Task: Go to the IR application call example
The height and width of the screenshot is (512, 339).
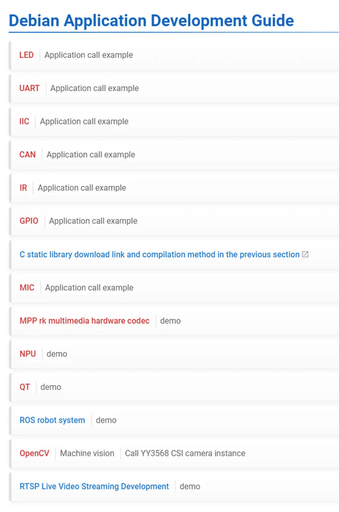Action: [x=174, y=188]
